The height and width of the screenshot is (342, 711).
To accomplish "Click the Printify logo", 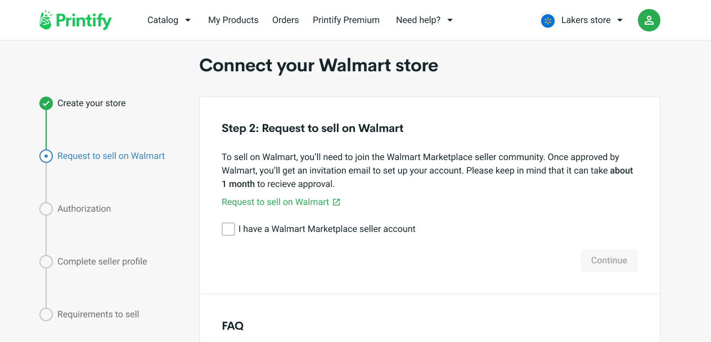I will [75, 20].
